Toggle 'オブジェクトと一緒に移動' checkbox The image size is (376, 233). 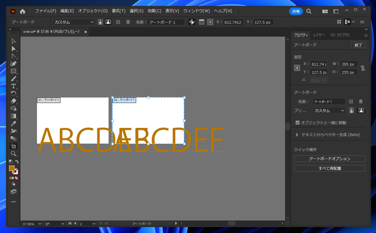(x=298, y=123)
